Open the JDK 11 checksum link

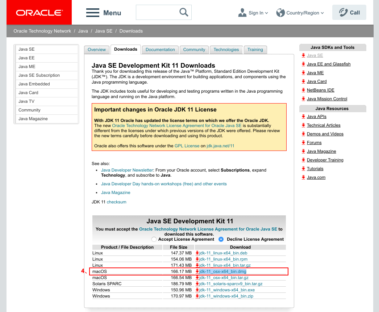pos(117,202)
